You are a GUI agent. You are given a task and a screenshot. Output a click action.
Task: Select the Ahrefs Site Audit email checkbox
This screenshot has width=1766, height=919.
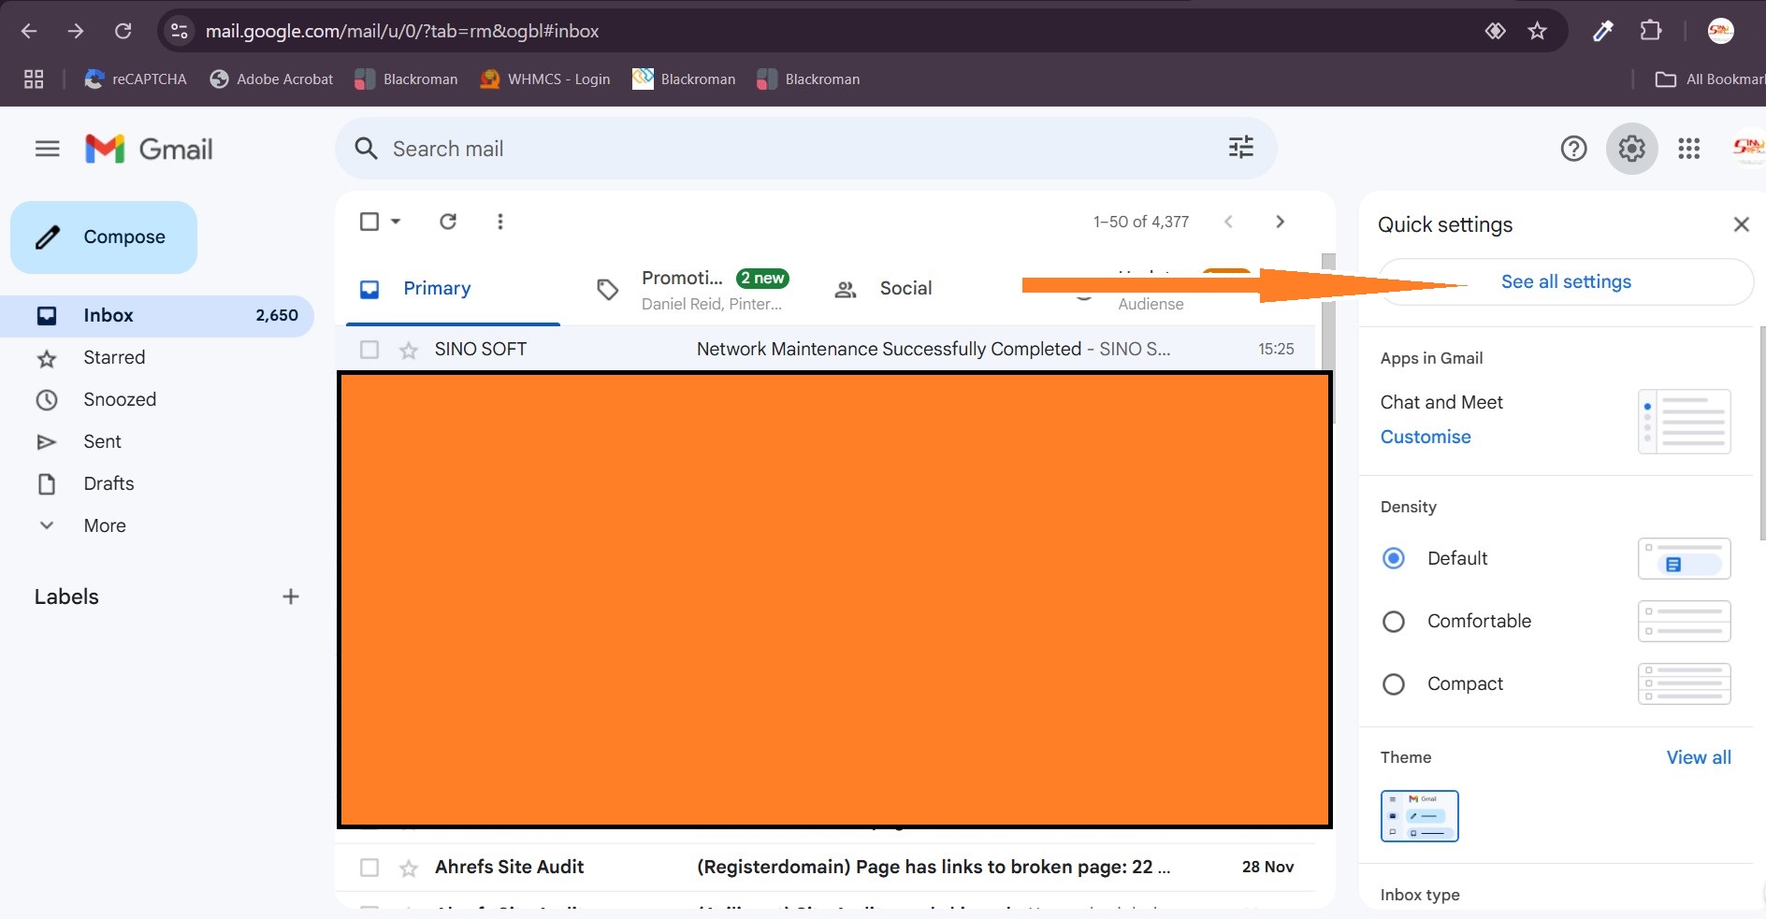coord(369,868)
